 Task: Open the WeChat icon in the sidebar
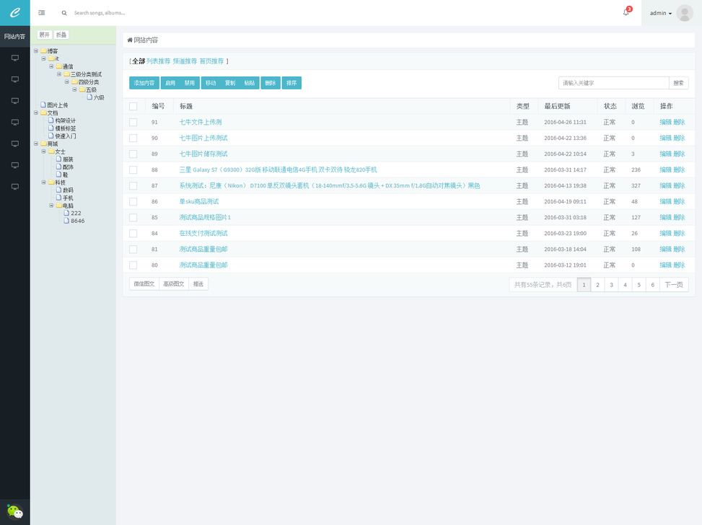click(x=14, y=511)
